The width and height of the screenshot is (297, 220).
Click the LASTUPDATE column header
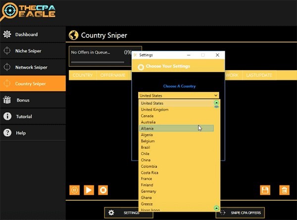point(259,75)
